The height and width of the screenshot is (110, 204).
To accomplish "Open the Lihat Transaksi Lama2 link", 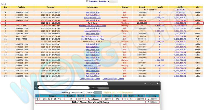I will tap(113, 79).
